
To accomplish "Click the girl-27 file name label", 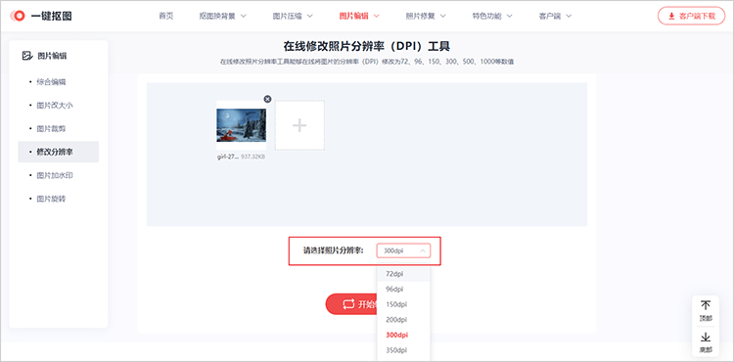I will pyautogui.click(x=228, y=158).
